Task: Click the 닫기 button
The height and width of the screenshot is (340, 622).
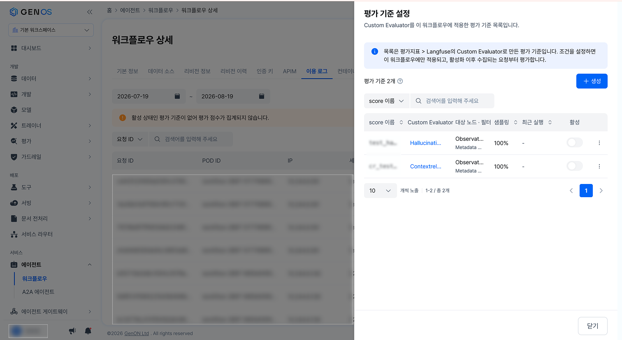Action: point(592,326)
